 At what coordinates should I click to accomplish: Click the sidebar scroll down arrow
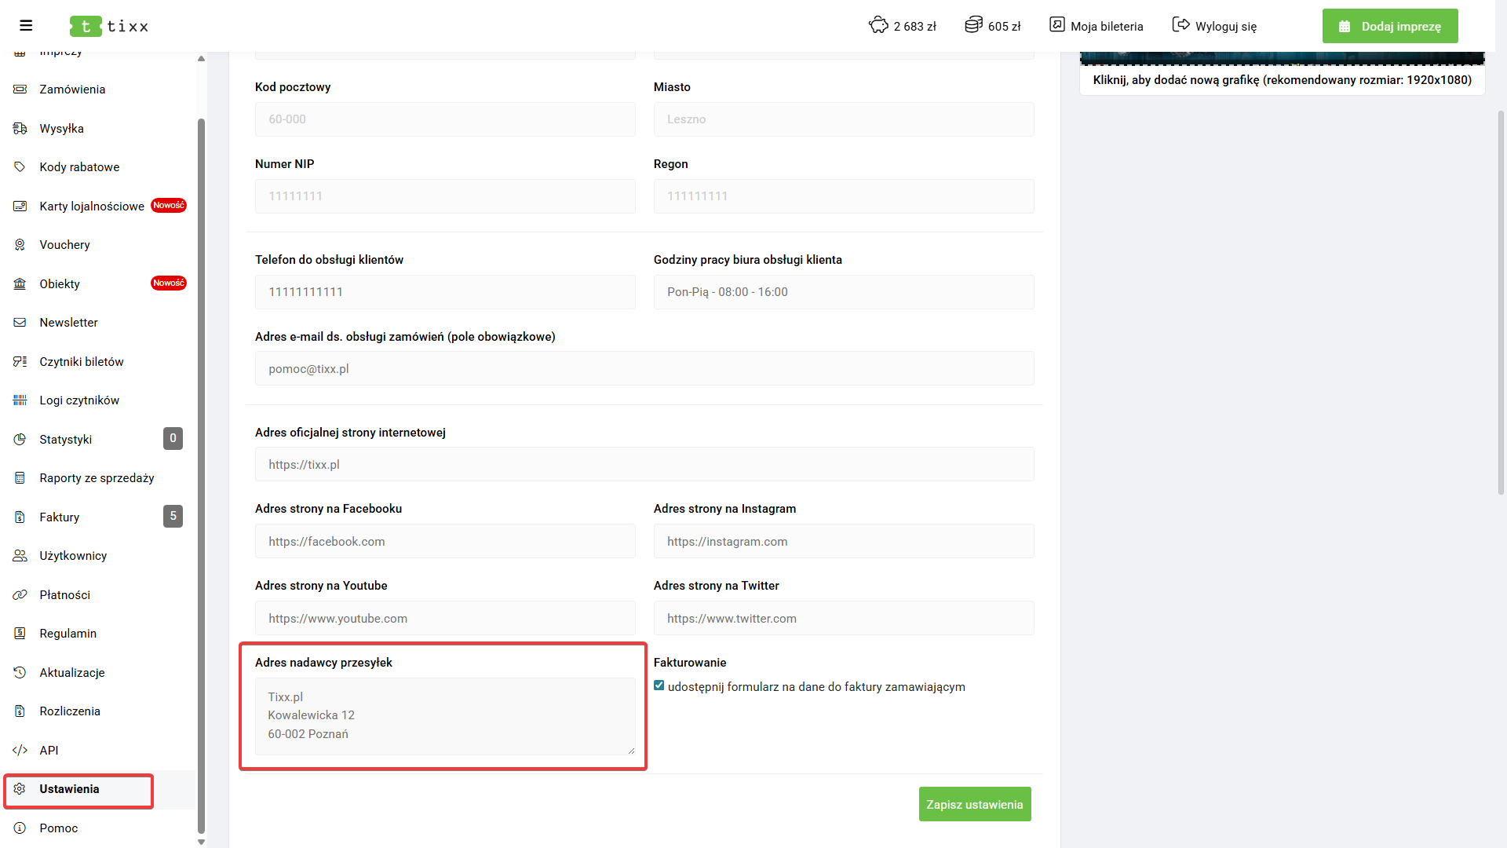(x=201, y=842)
